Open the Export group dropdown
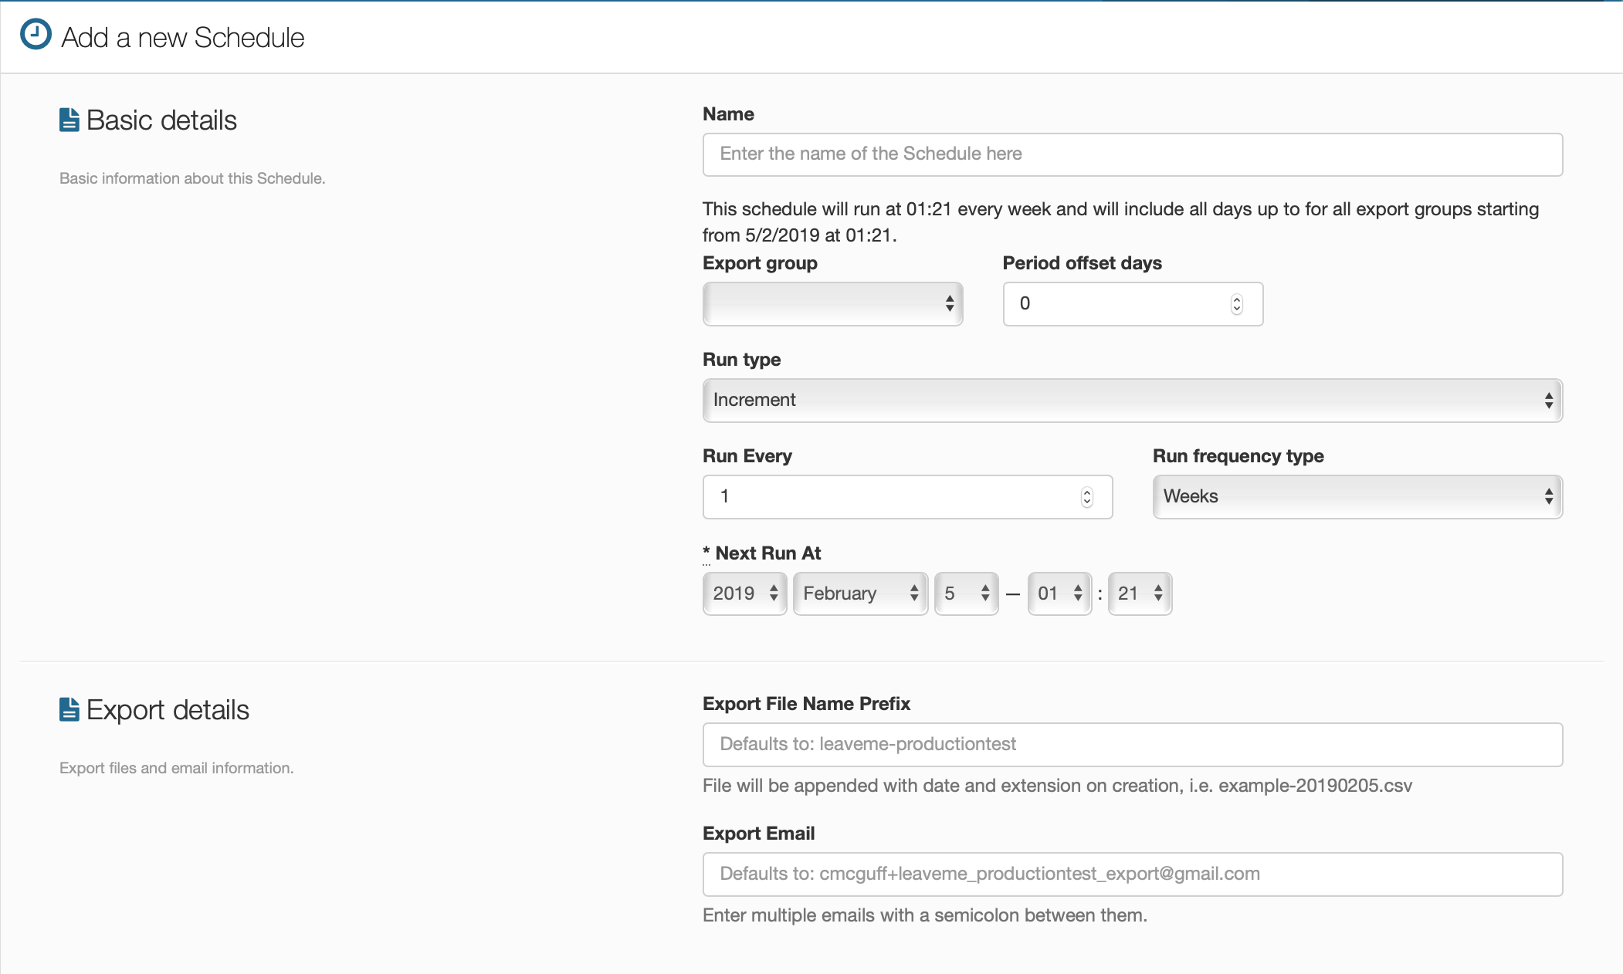1623x974 pixels. pyautogui.click(x=832, y=303)
